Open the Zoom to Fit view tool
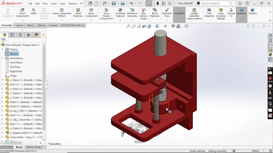The image size is (273, 153). coord(128,26)
